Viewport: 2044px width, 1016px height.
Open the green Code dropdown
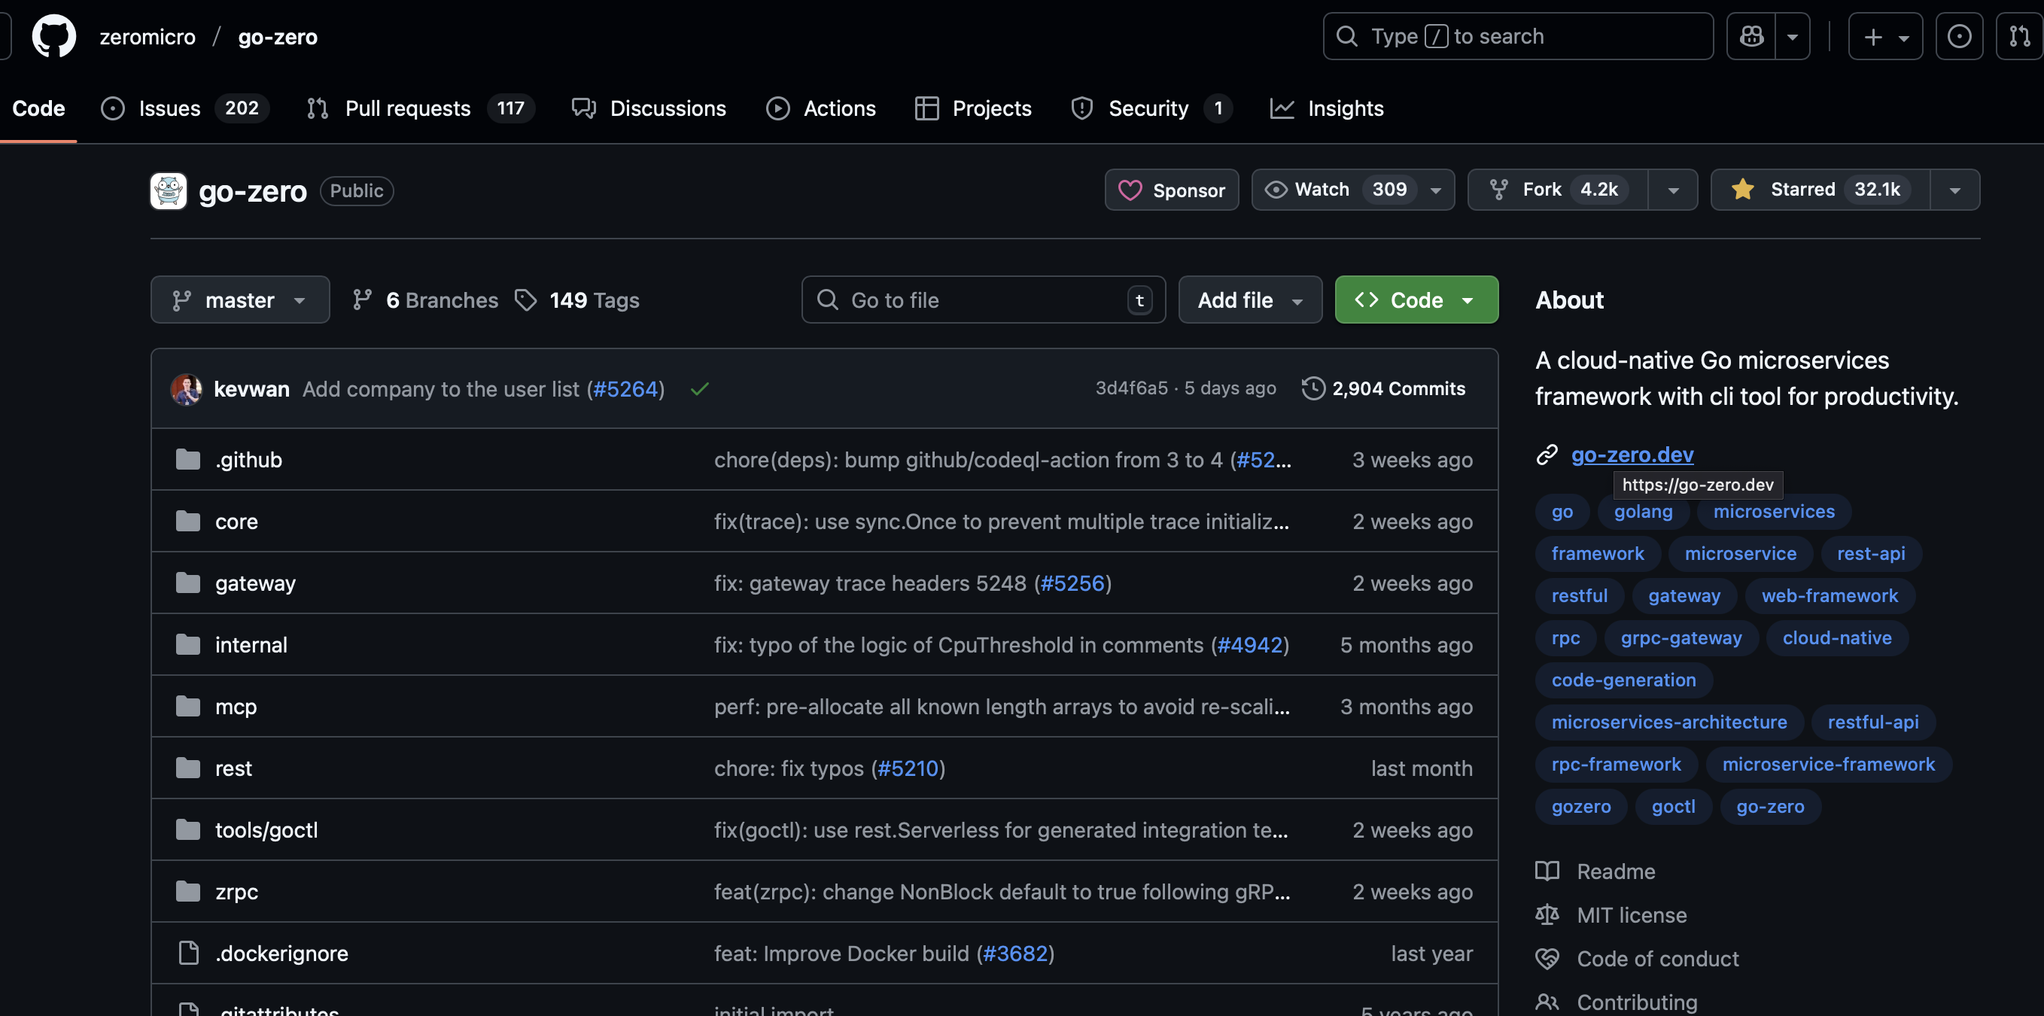[1416, 300]
